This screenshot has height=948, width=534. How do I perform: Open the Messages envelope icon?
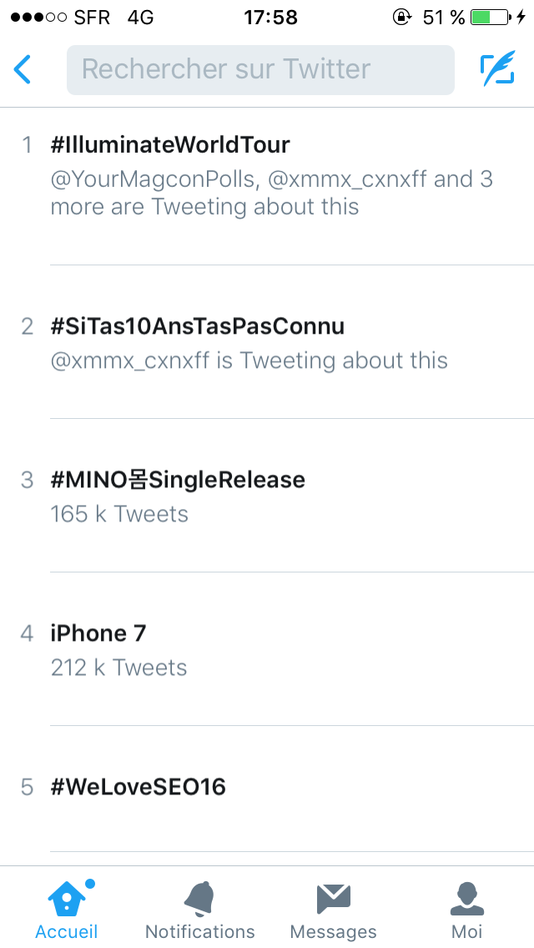(x=333, y=900)
